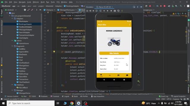190x106 pixels.
Task: Rotate emulator left icon
Action: 97,11
